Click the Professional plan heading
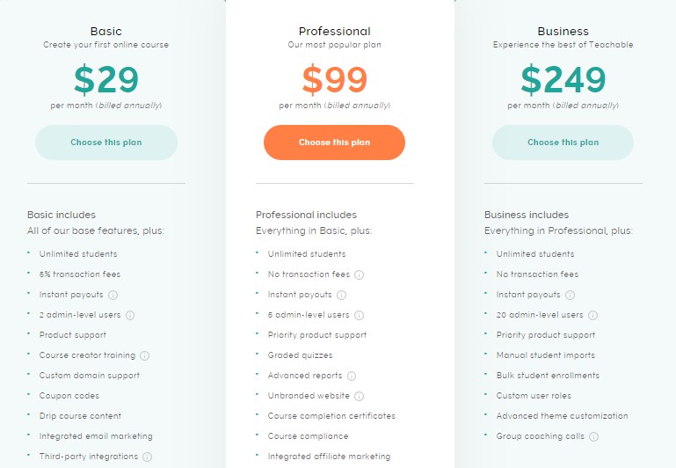The width and height of the screenshot is (676, 468). point(335,31)
